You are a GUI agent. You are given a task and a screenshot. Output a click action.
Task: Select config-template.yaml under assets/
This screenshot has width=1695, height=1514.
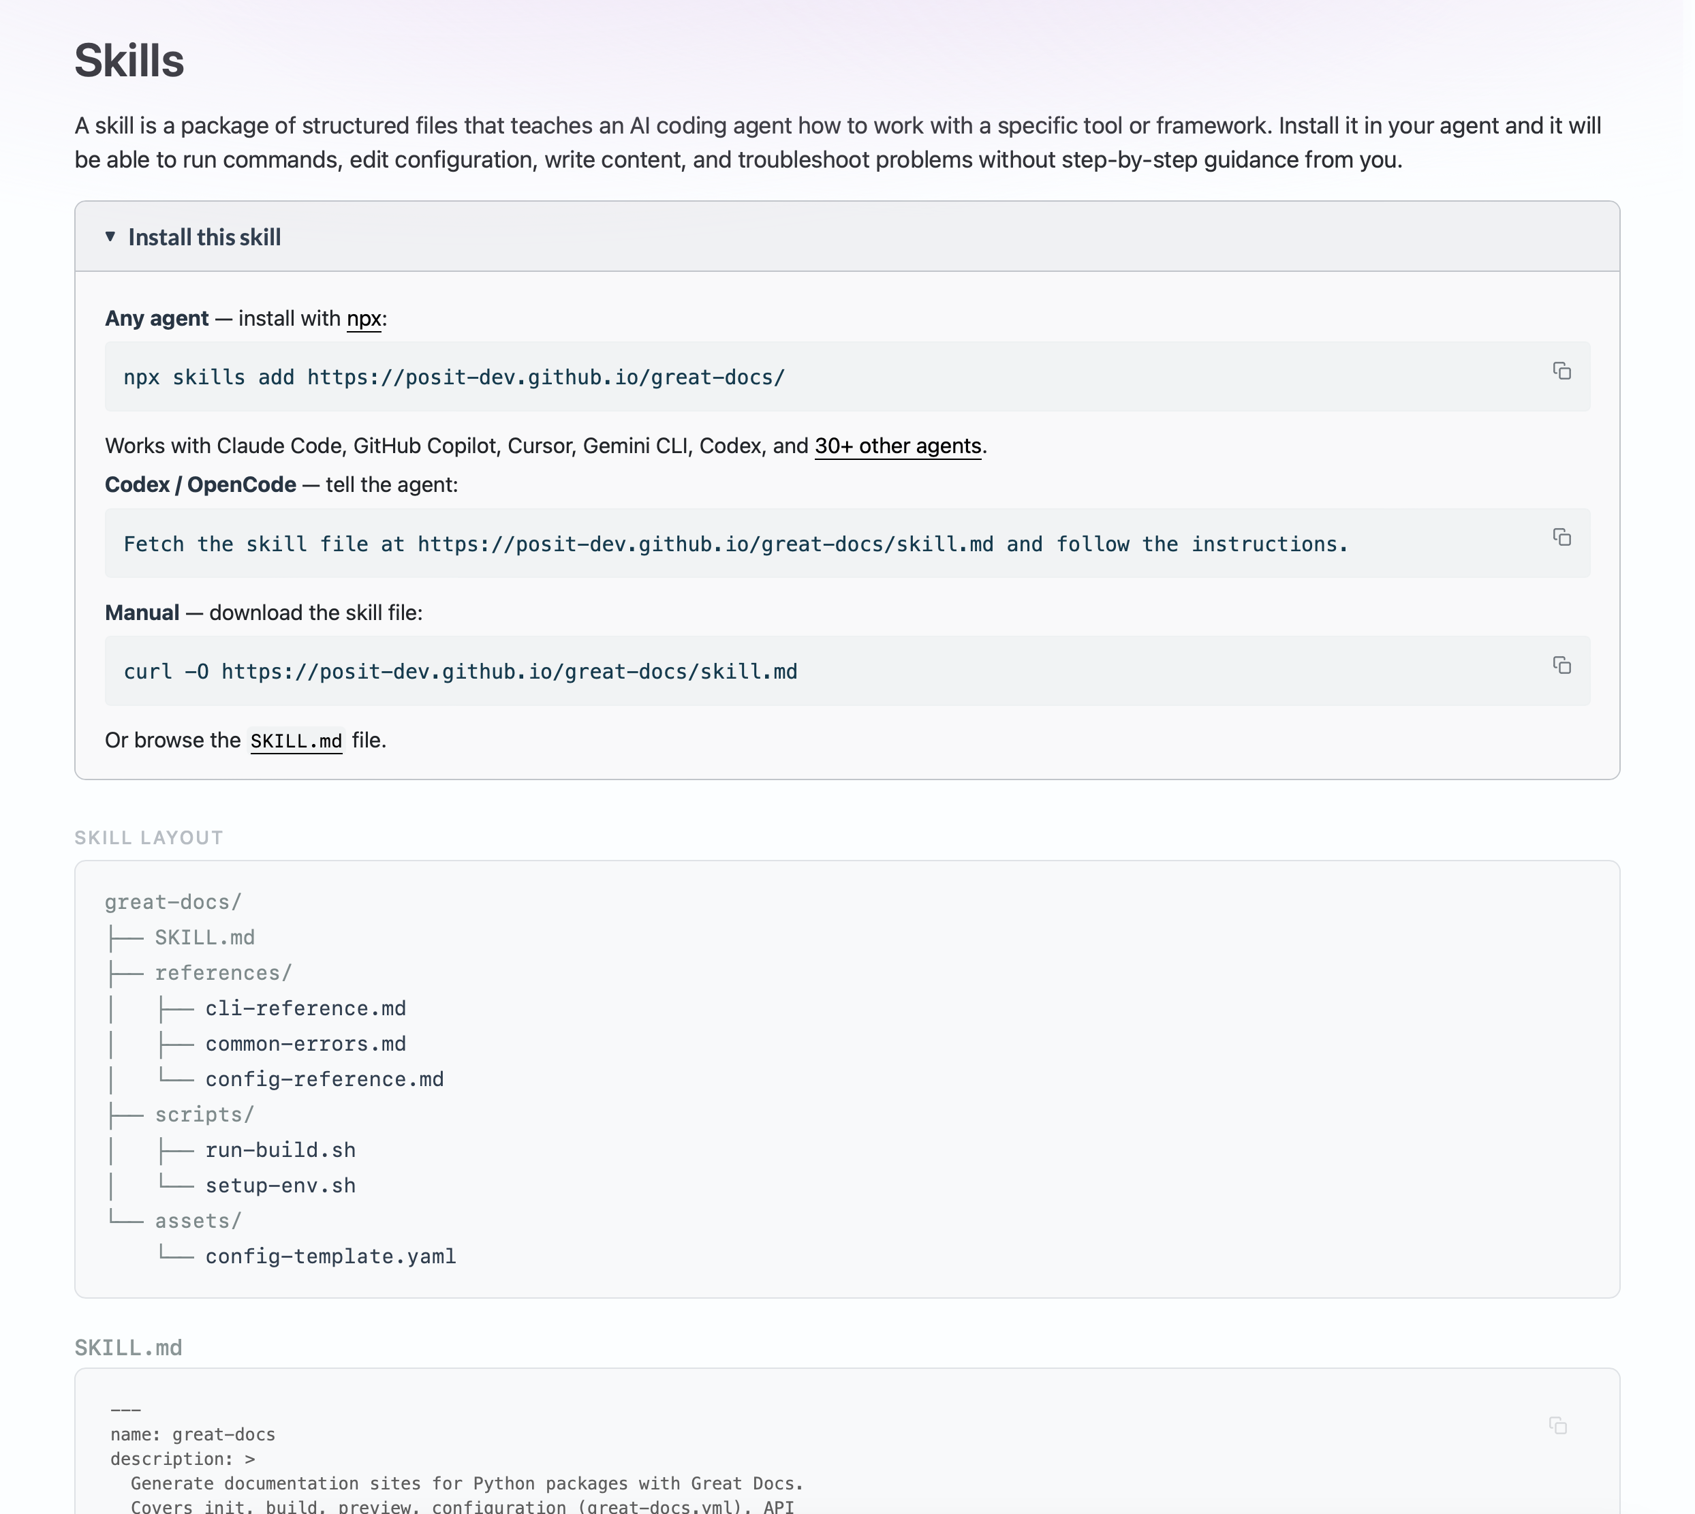click(331, 1256)
